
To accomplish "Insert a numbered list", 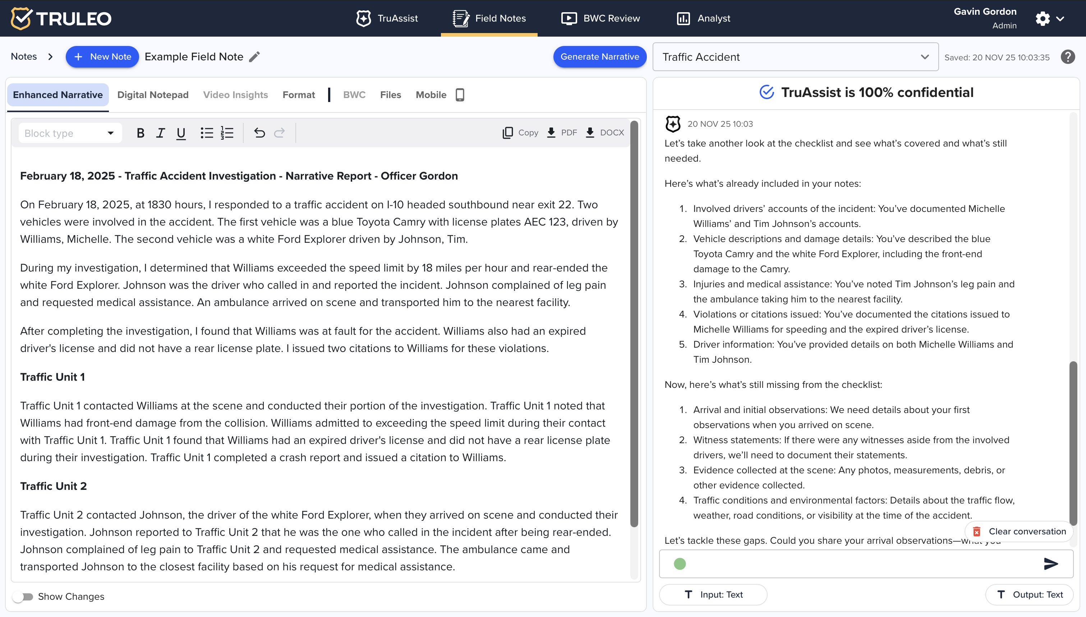I will tap(227, 133).
